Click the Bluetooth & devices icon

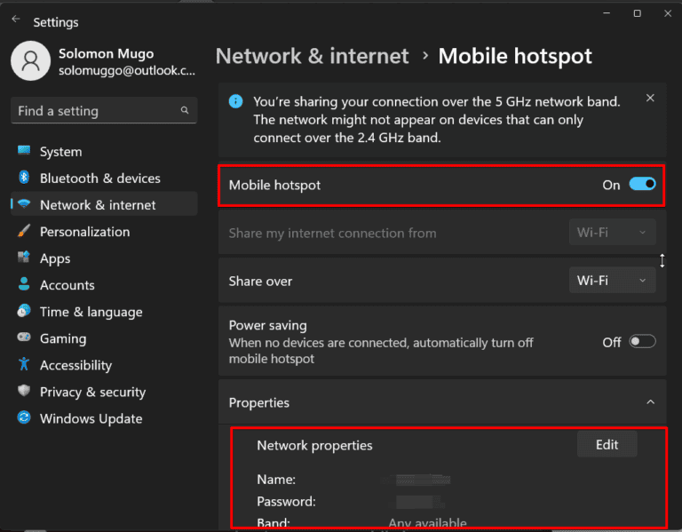pyautogui.click(x=24, y=178)
